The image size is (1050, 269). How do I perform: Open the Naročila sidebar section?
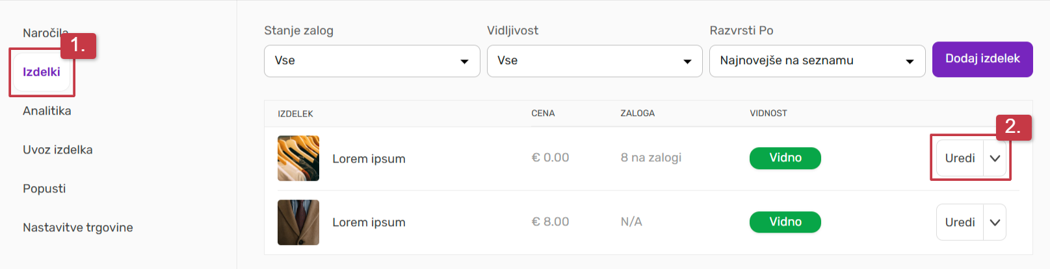click(x=40, y=33)
